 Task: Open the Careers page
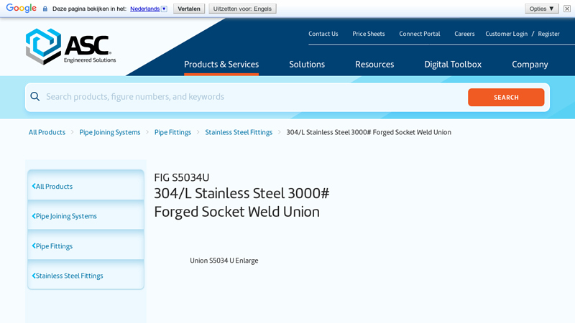(464, 34)
